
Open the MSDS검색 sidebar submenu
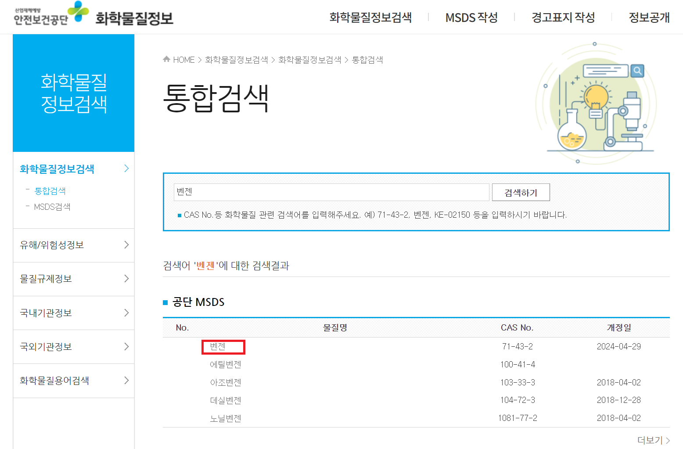tap(52, 207)
